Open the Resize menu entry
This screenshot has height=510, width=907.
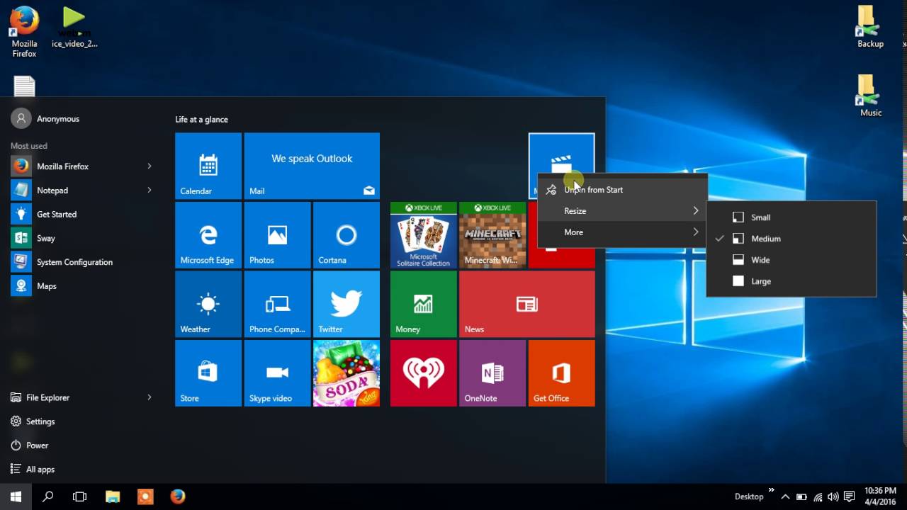click(x=622, y=211)
